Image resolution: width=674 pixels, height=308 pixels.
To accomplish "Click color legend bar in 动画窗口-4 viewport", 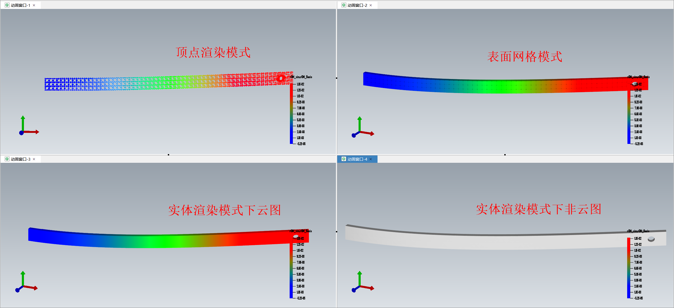I will click(x=628, y=268).
